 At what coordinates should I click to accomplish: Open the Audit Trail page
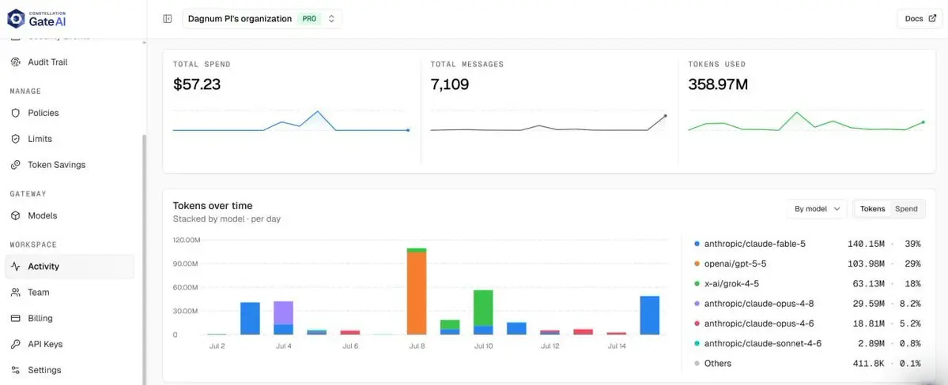tap(70, 62)
